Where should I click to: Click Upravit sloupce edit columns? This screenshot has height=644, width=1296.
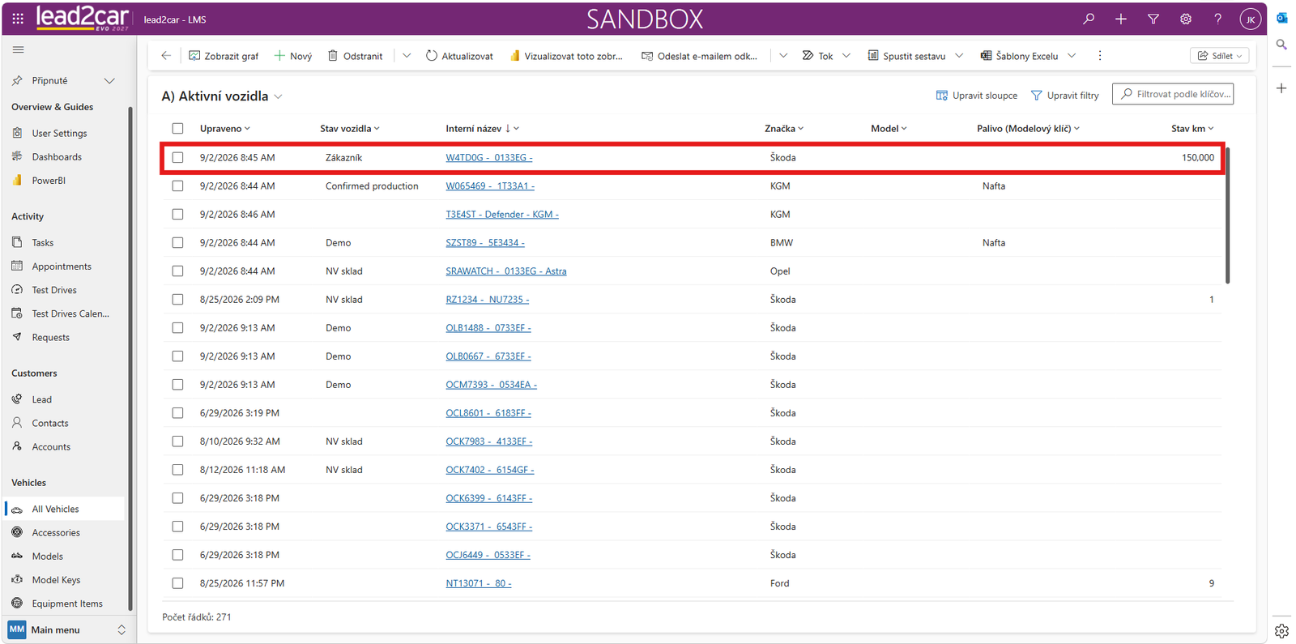(977, 96)
